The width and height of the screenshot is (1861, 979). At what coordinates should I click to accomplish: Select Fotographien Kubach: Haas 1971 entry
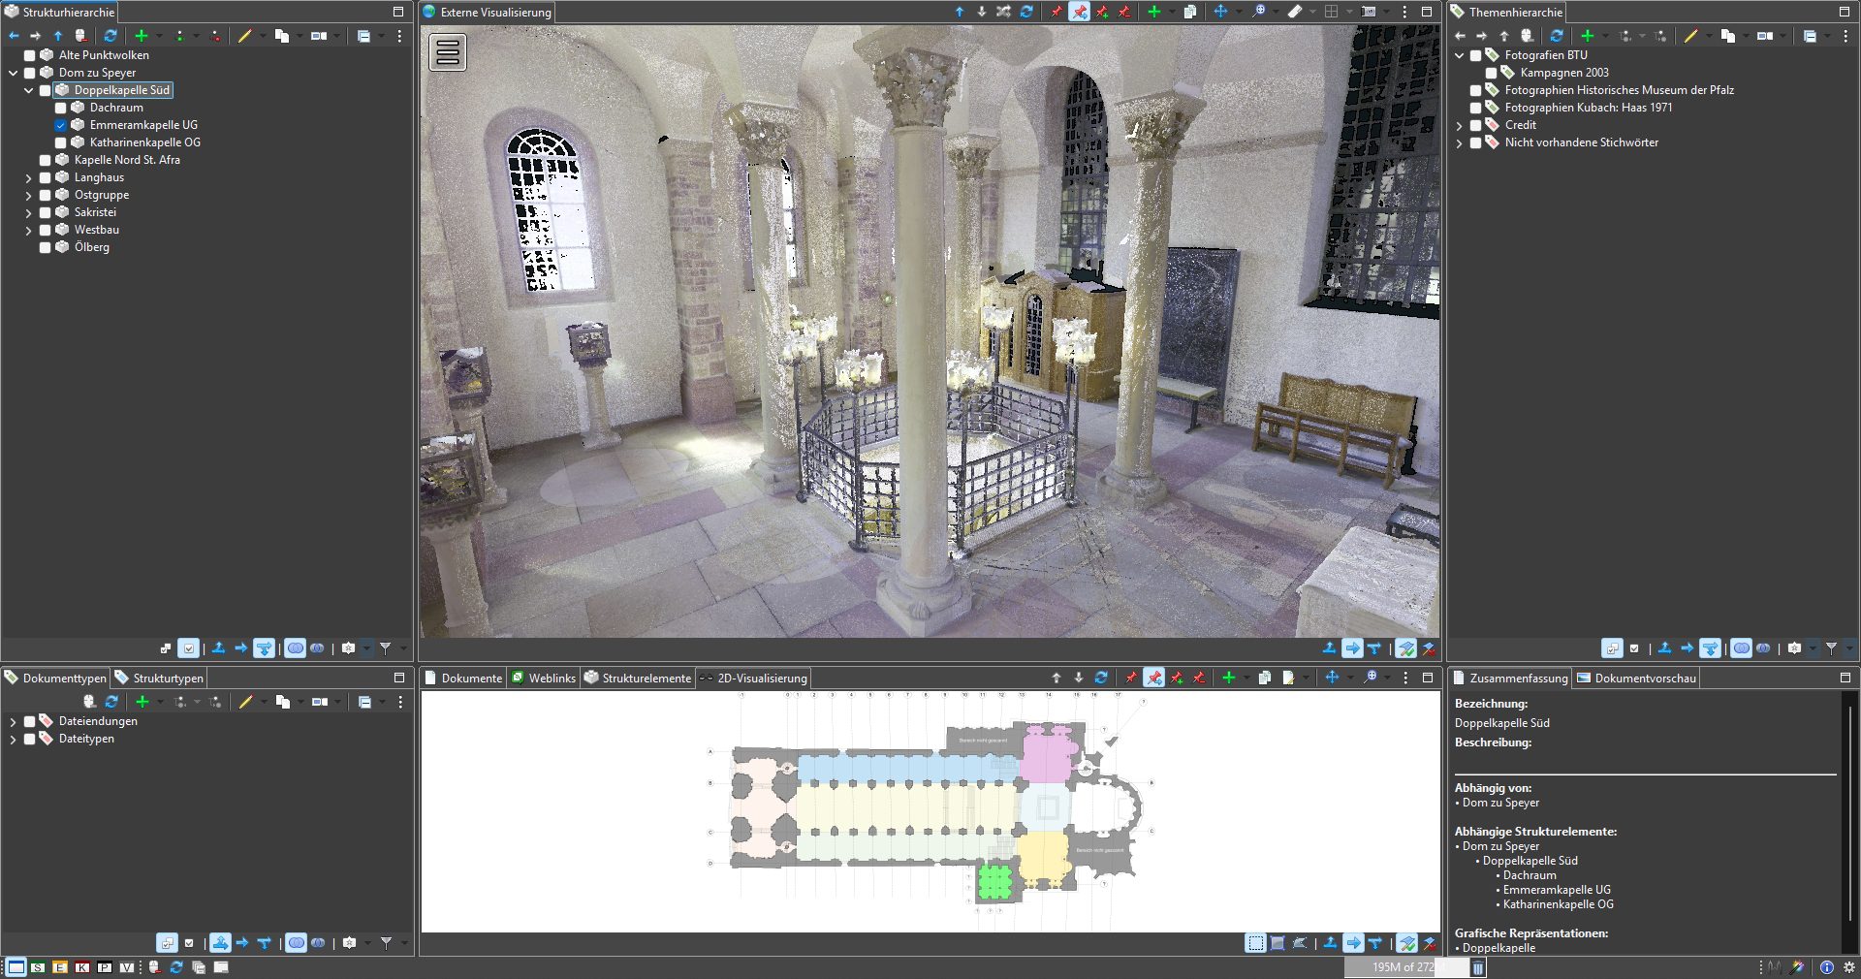[x=1588, y=108]
